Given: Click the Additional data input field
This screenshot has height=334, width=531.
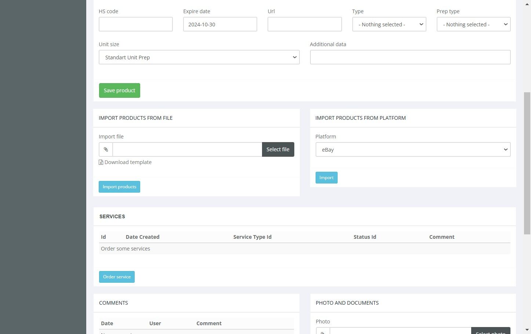Looking at the screenshot, I should (x=410, y=57).
